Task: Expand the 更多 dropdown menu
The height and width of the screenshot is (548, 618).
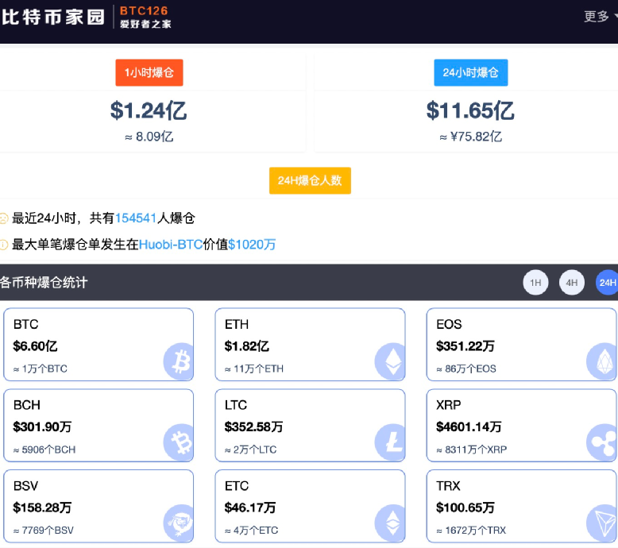Action: [x=600, y=17]
